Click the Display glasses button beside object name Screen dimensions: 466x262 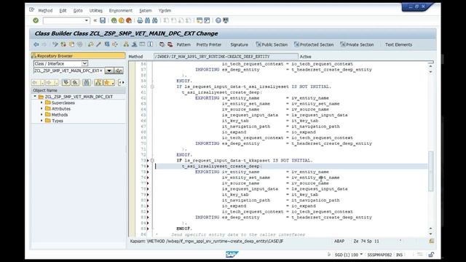(x=119, y=71)
